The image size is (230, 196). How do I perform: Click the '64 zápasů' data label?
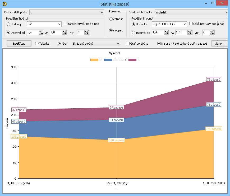click(x=116, y=120)
